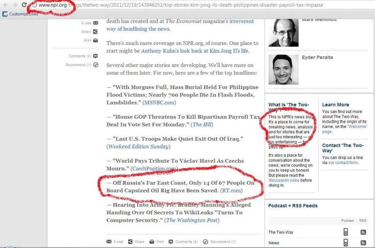Click the Eyder Peralta author photo
This screenshot has height=248, width=375.
(x=283, y=69)
